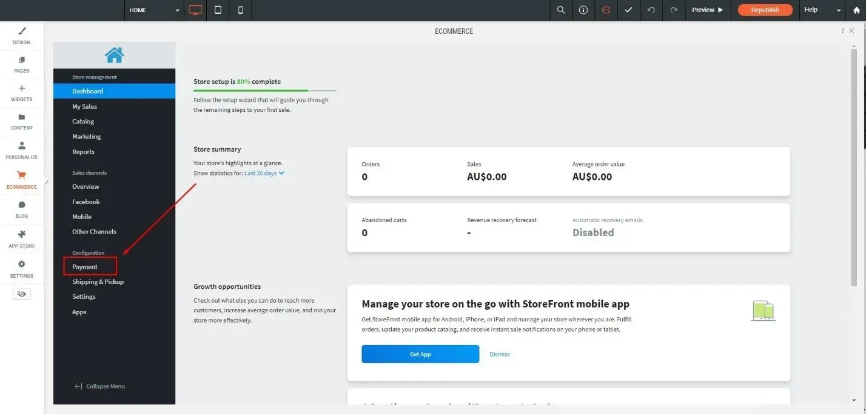The width and height of the screenshot is (866, 414).
Task: Go to home icon at top right
Action: [x=856, y=10]
